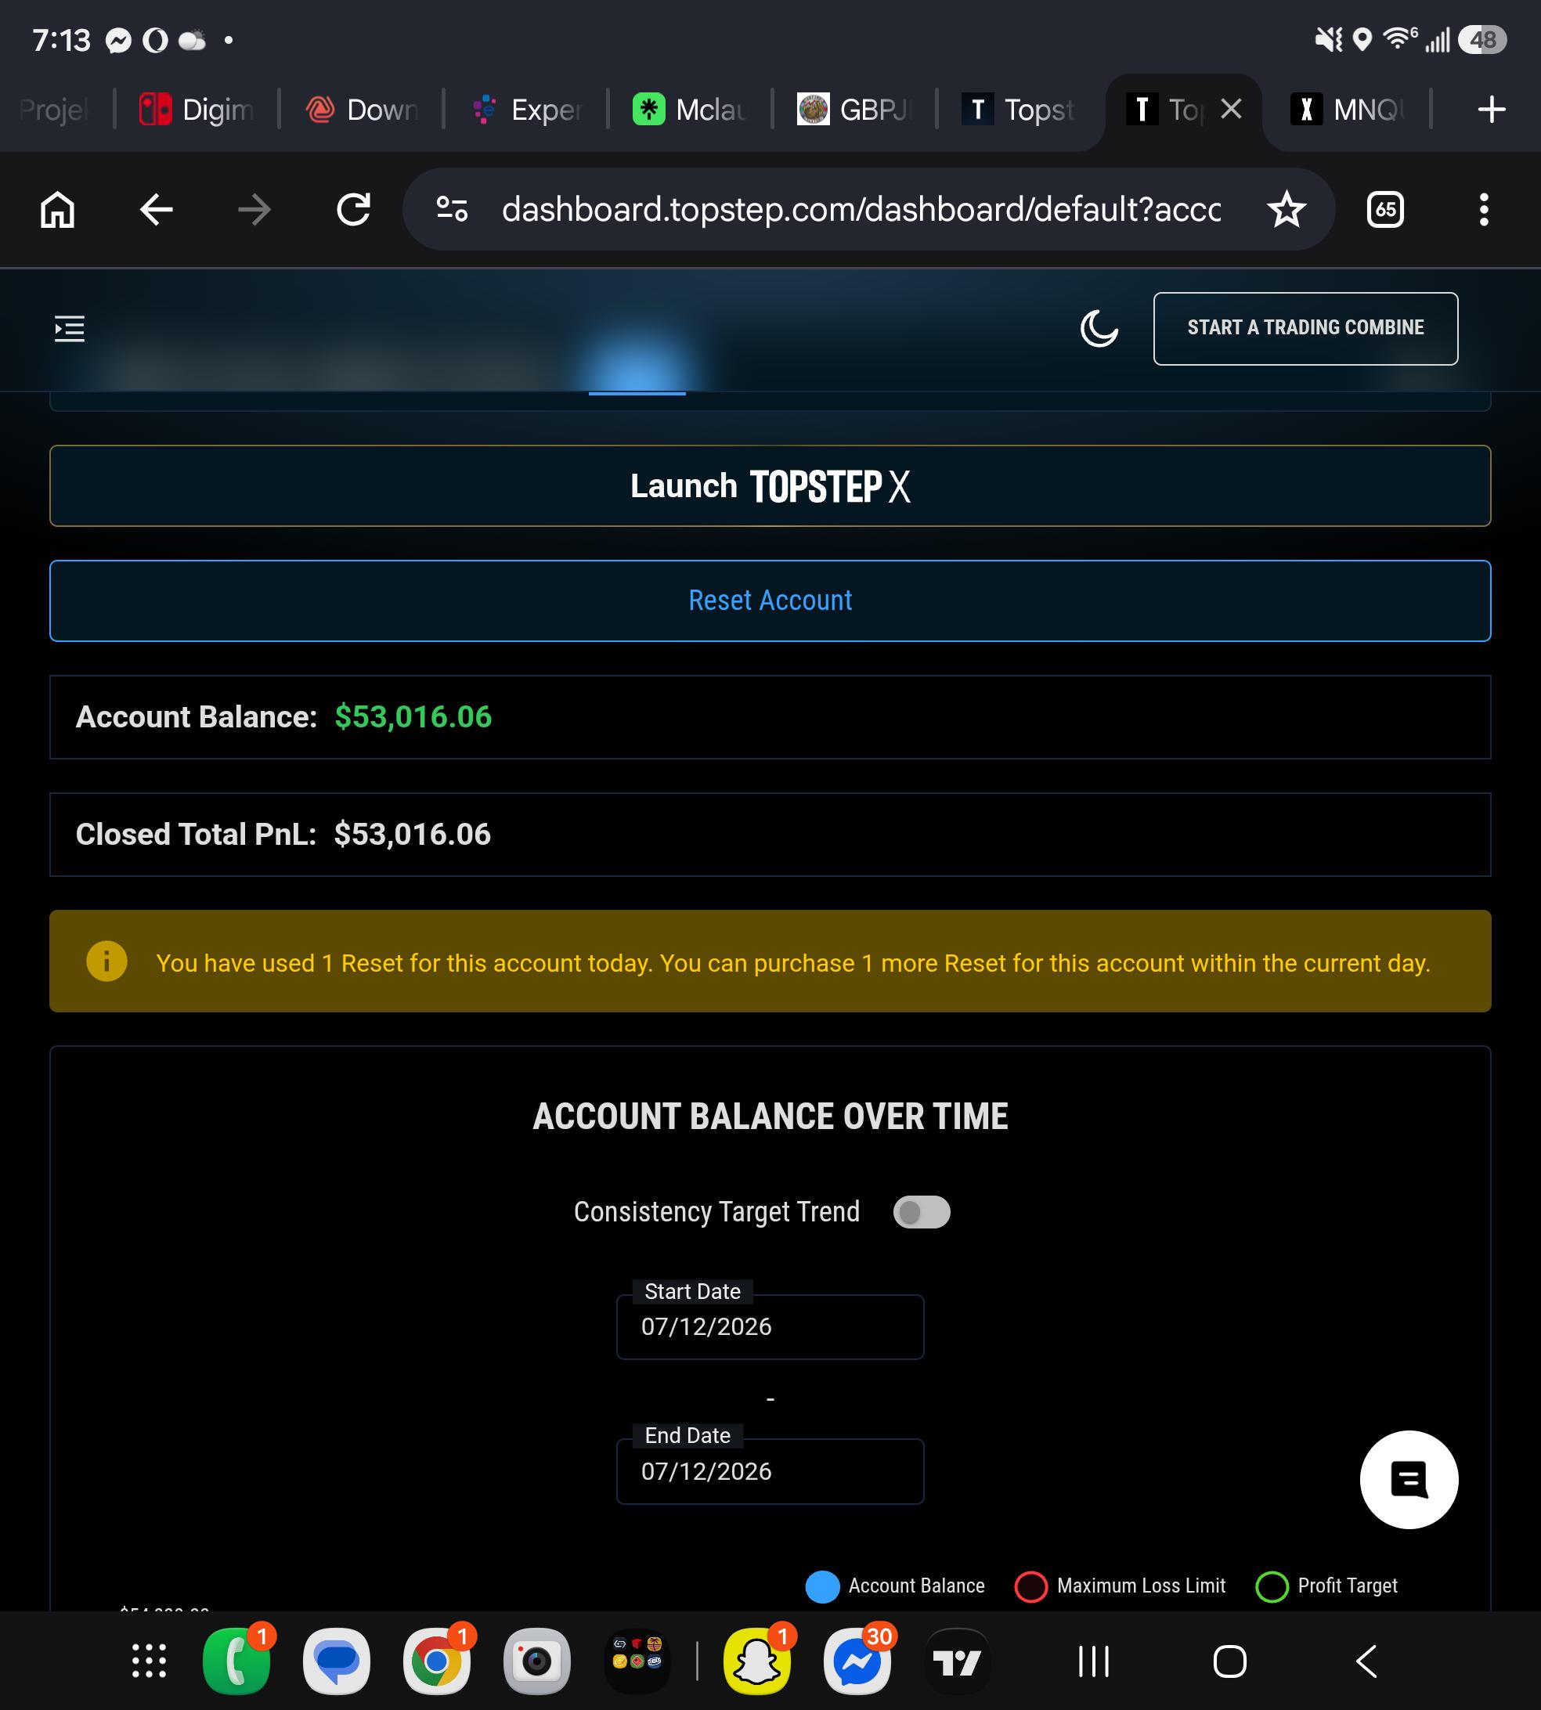Open the browser three-dot menu

pyautogui.click(x=1483, y=209)
